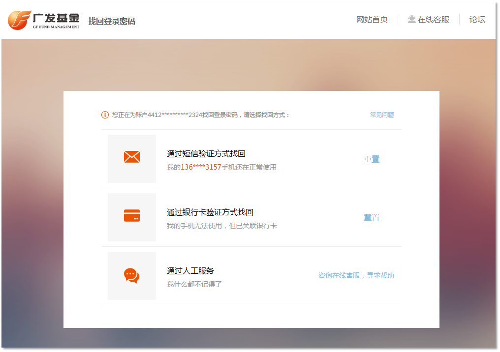Go to the 论坛 forum page
Screen dimensions: 500x352
(477, 20)
